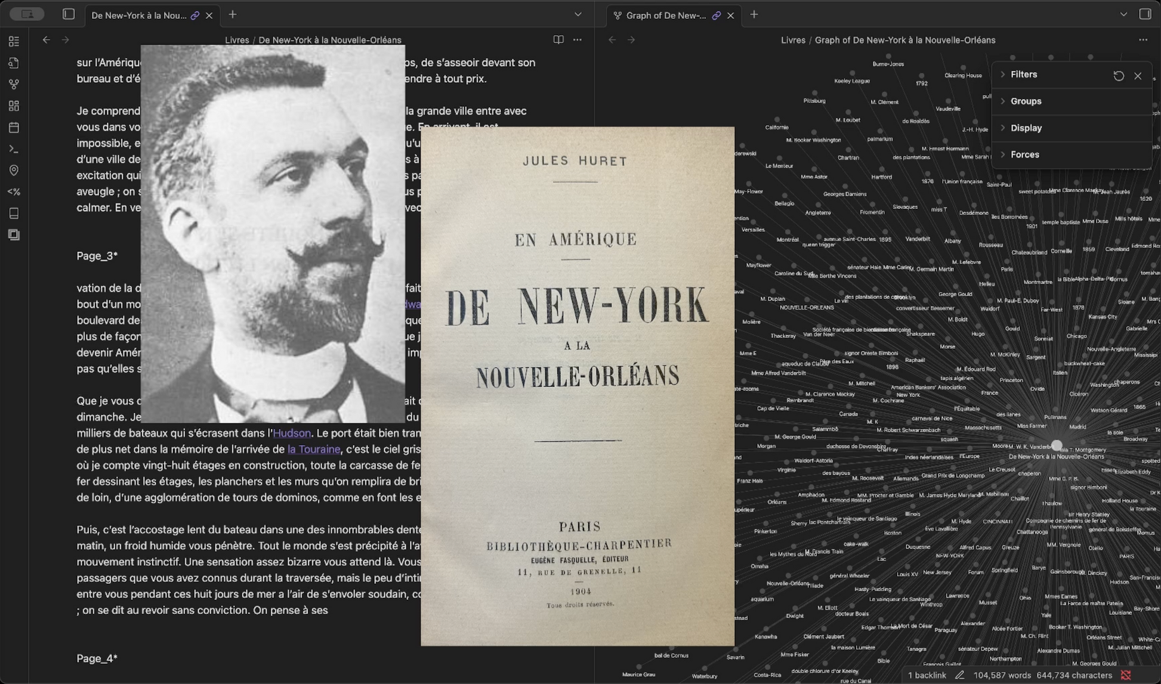Open the terminal command icon in ribbon
The image size is (1161, 684).
pyautogui.click(x=14, y=149)
